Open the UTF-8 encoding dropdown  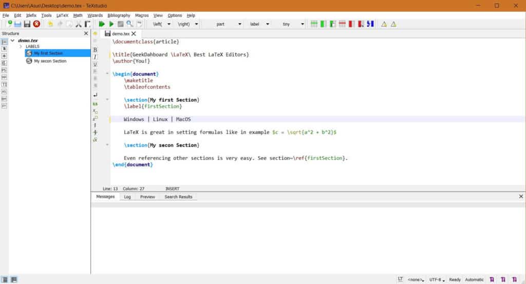(x=437, y=280)
